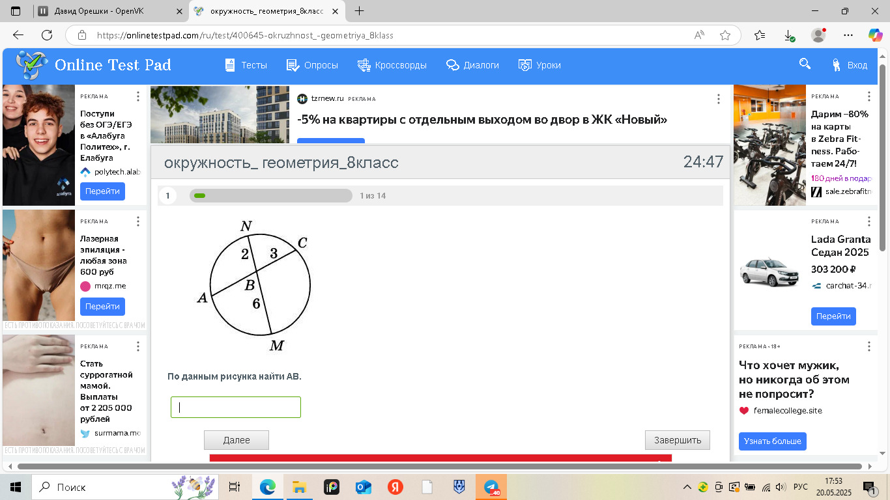
Task: Open Task View from the taskbar
Action: tap(235, 487)
